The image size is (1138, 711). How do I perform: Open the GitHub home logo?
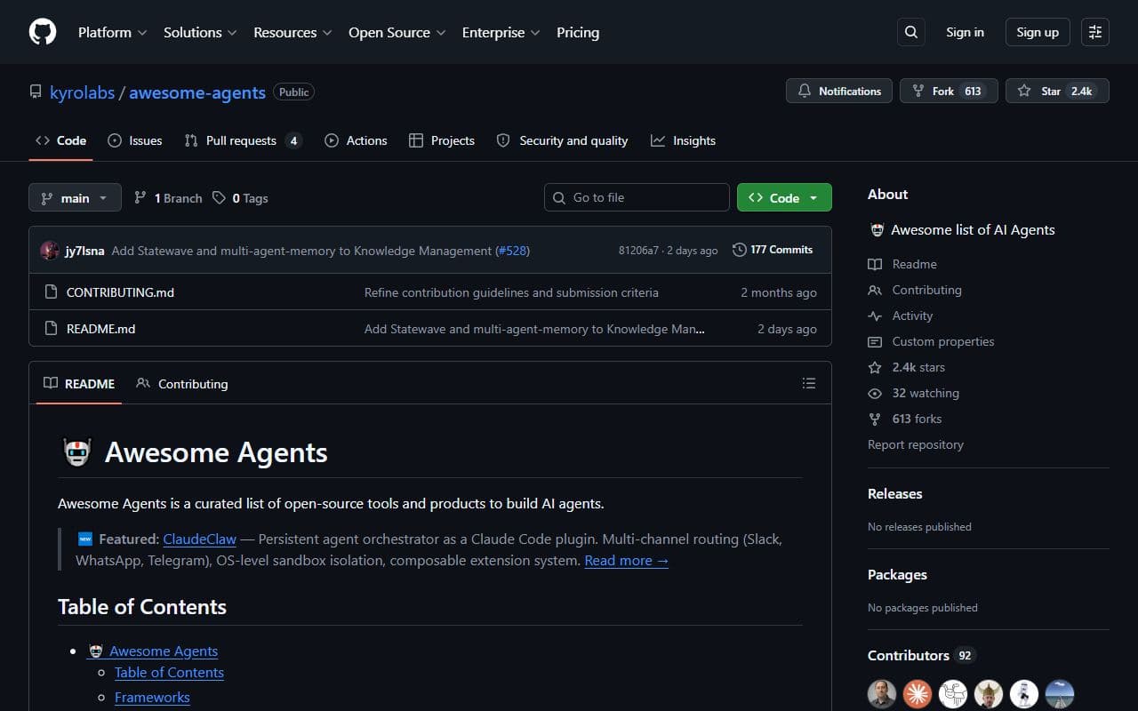pyautogui.click(x=43, y=32)
